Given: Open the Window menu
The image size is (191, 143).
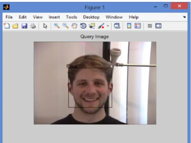Looking at the screenshot, I should 114,17.
